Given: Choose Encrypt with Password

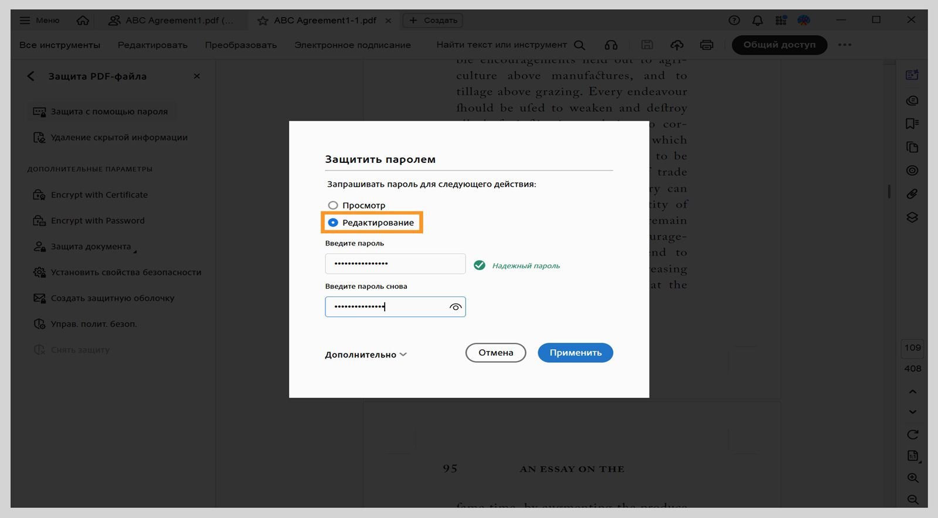Looking at the screenshot, I should pos(89,221).
